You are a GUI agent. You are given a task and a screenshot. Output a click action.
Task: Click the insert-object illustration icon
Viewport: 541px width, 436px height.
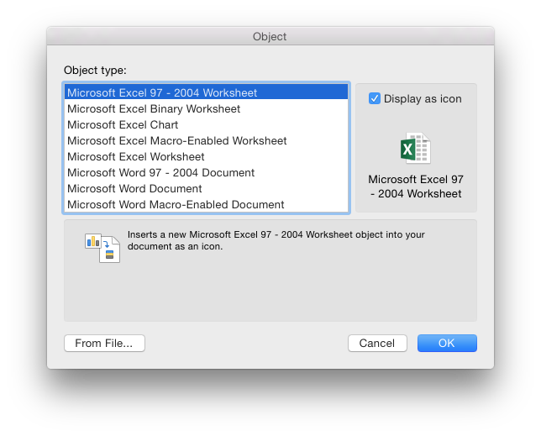click(x=102, y=248)
